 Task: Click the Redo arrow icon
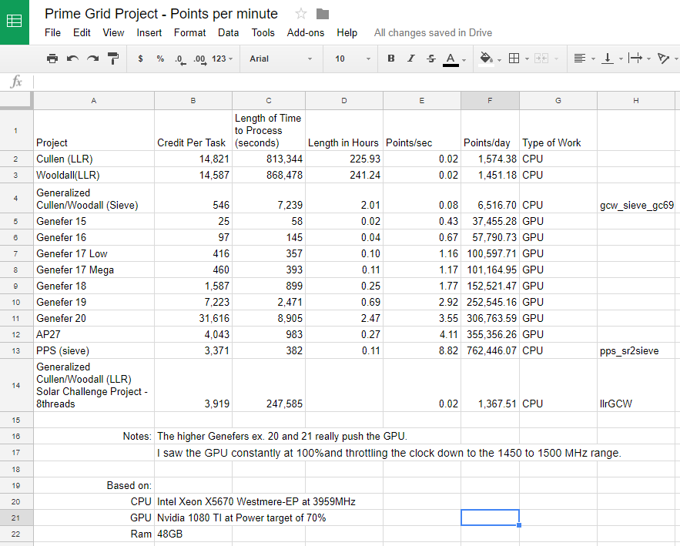(93, 59)
